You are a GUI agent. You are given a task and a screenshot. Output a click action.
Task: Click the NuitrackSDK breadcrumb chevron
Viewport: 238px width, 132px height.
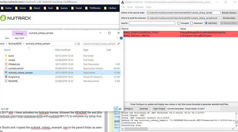24,44
